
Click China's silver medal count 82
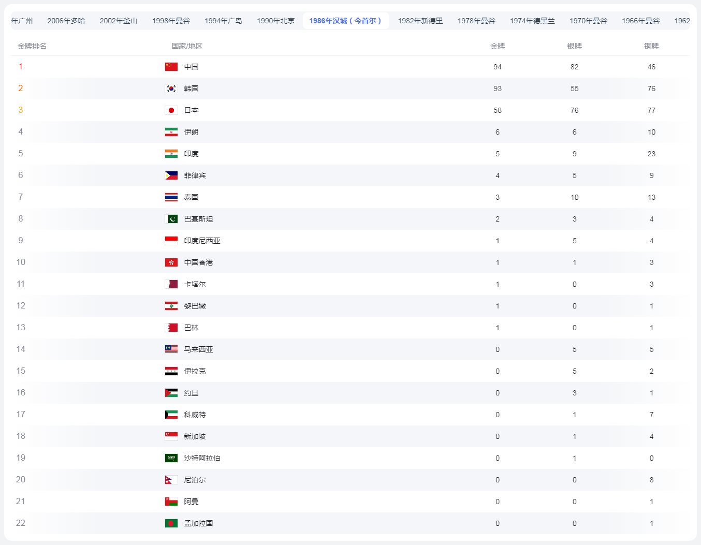575,67
